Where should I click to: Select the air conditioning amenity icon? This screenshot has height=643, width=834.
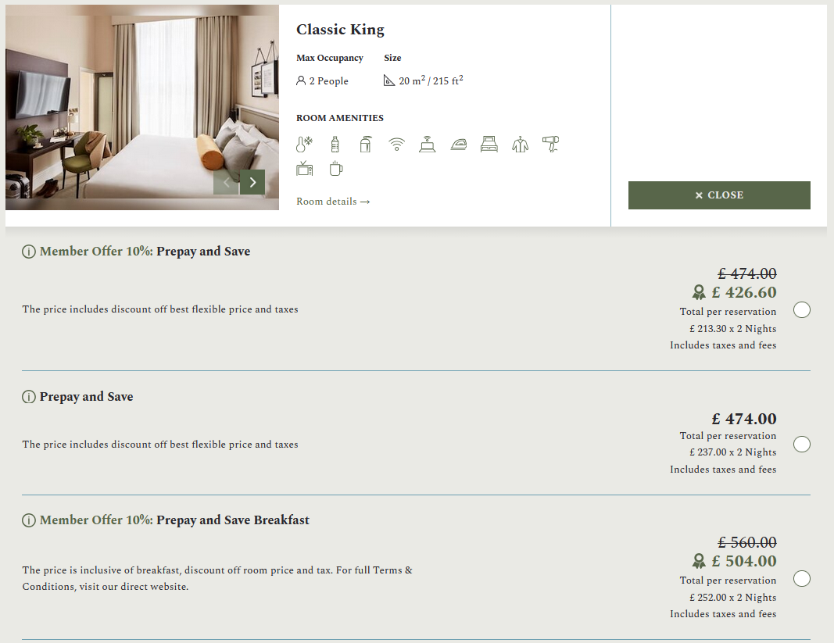tap(304, 144)
